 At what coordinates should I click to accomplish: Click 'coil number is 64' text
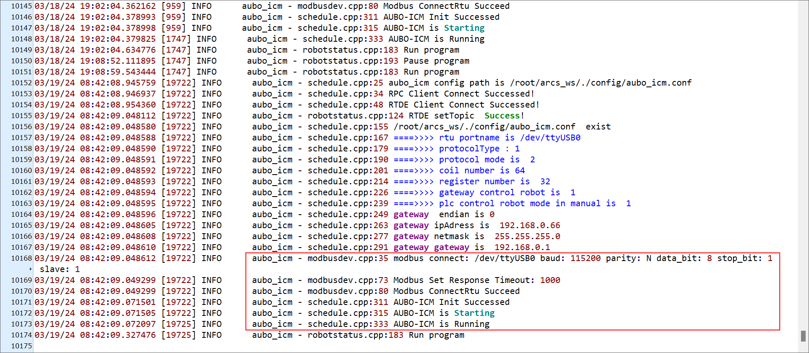click(482, 170)
